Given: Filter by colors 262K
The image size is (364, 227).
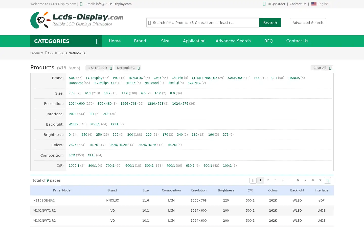Looking at the screenshot, I should pos(73,145).
